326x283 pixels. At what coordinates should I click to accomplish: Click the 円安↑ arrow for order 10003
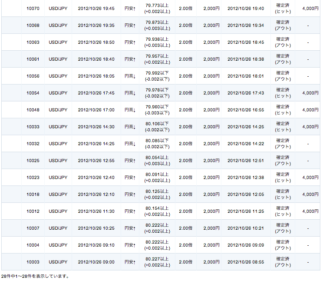click(130, 262)
